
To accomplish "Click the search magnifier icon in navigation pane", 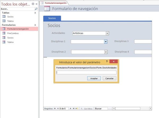I will [36, 9].
